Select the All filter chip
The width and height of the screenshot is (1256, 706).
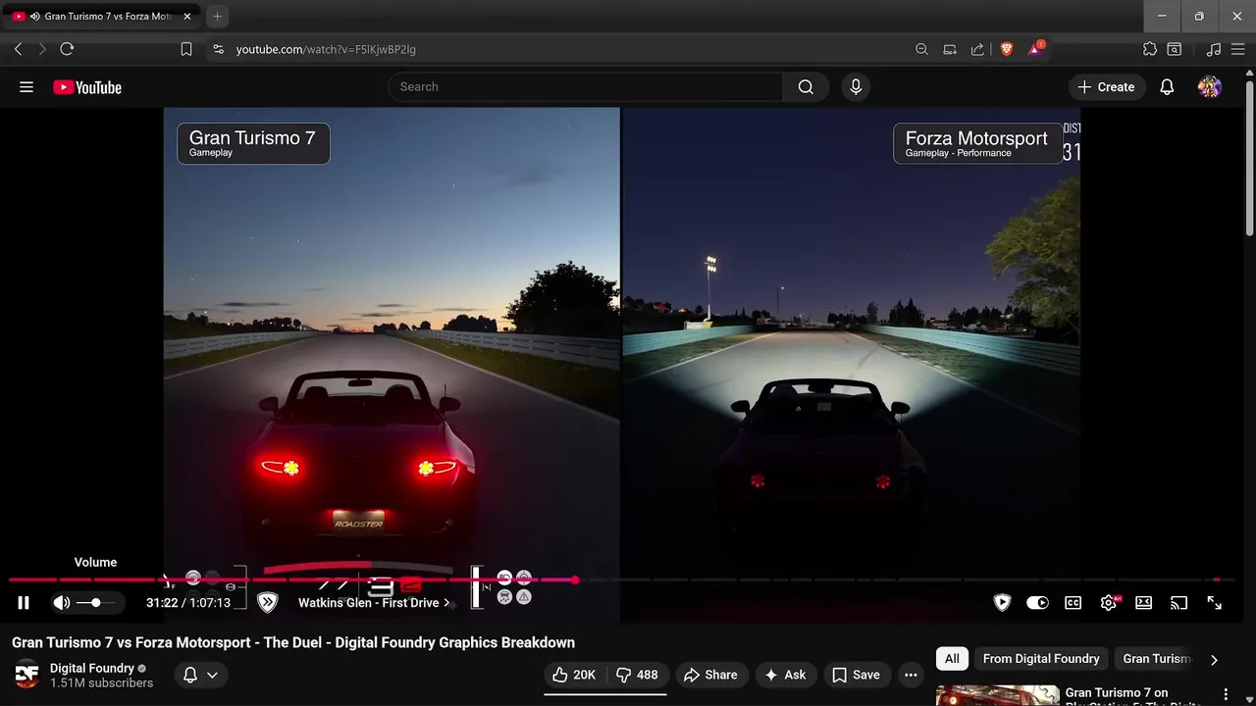[952, 659]
